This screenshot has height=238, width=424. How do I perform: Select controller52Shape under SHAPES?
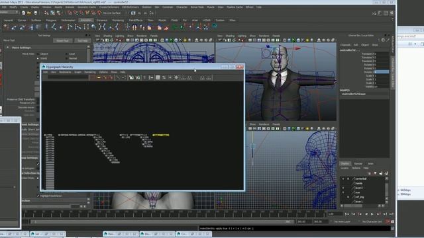pyautogui.click(x=353, y=94)
